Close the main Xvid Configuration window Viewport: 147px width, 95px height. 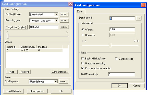pyautogui.click(x=70, y=4)
